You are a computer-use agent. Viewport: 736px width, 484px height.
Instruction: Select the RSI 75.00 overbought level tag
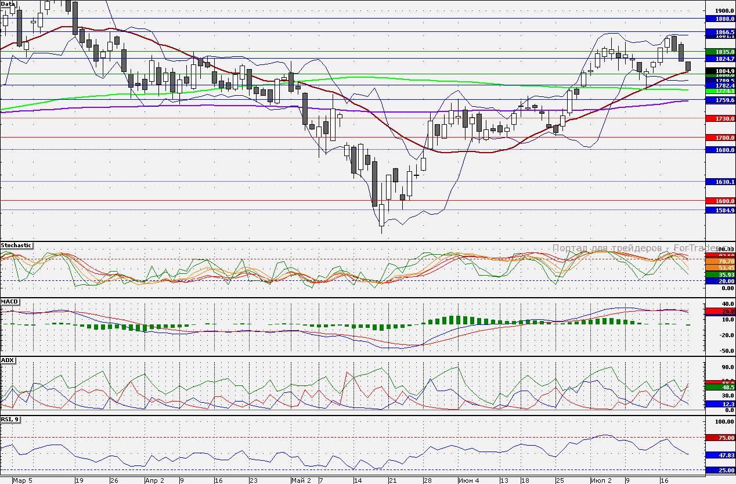(720, 438)
